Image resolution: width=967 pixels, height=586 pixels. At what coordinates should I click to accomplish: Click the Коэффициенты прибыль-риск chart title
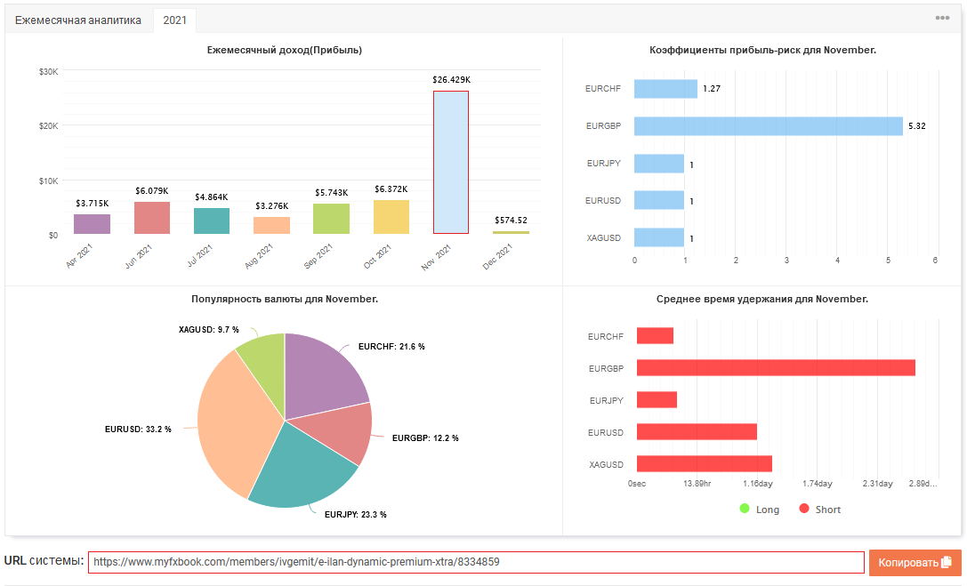tap(763, 50)
